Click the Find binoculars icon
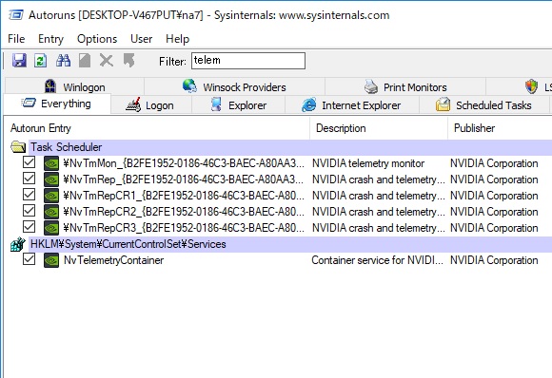 point(64,61)
